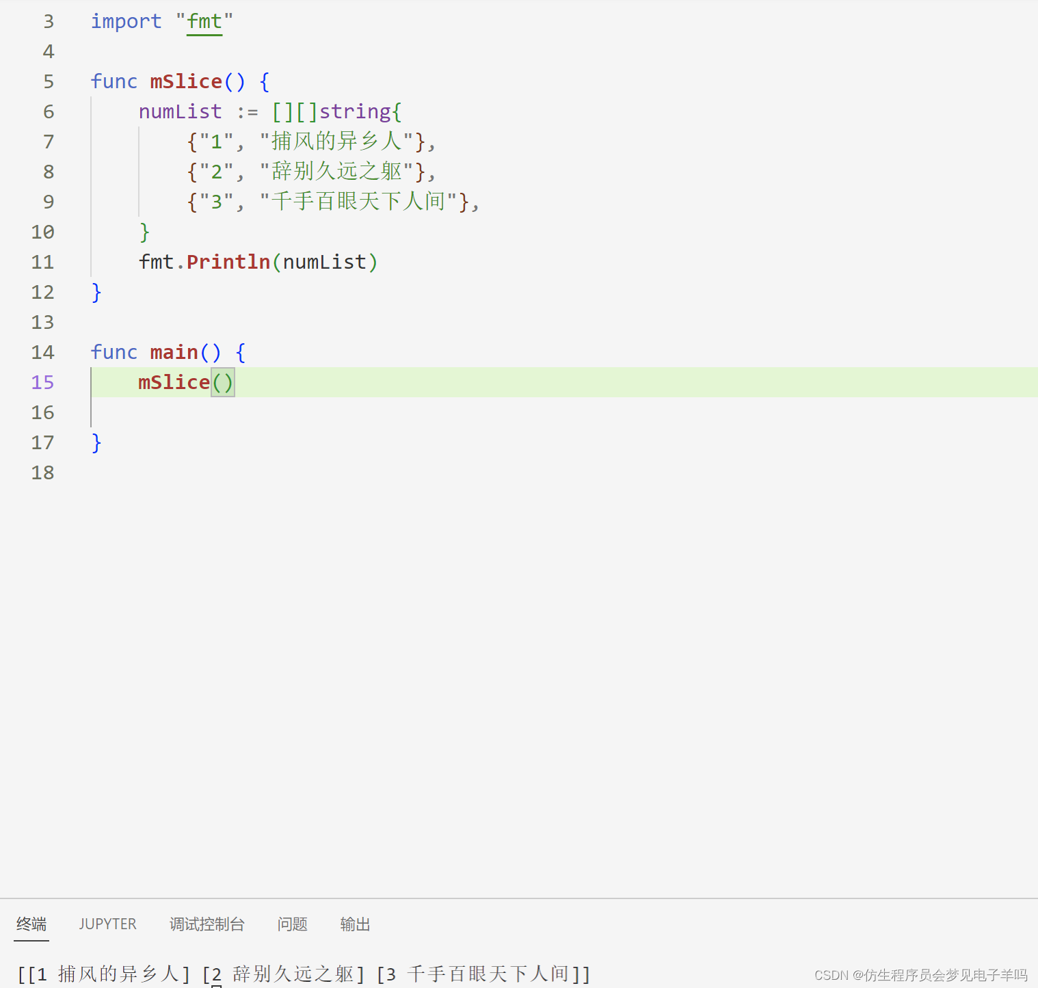Click the main function name on line 14

coord(174,352)
